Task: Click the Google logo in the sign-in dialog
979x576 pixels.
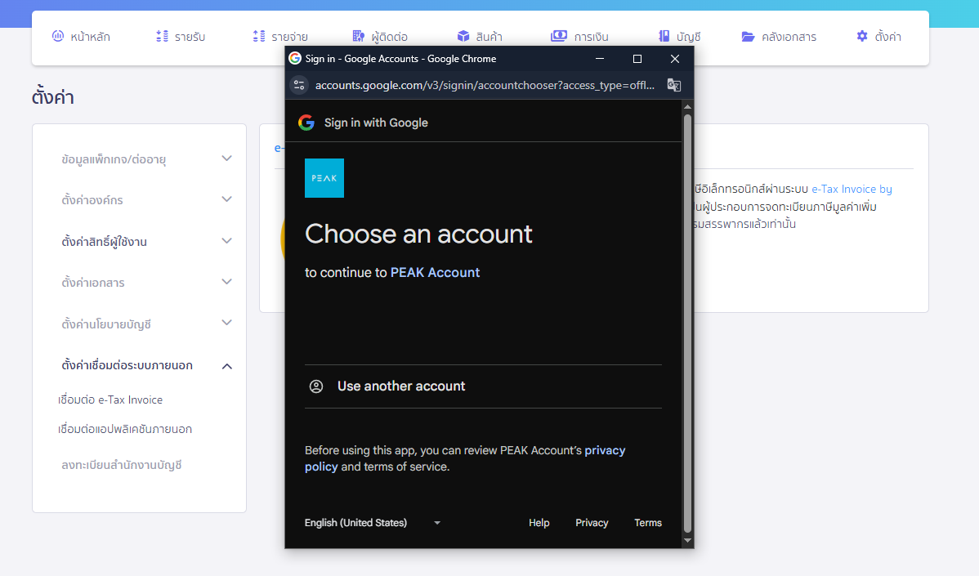Action: (x=306, y=123)
